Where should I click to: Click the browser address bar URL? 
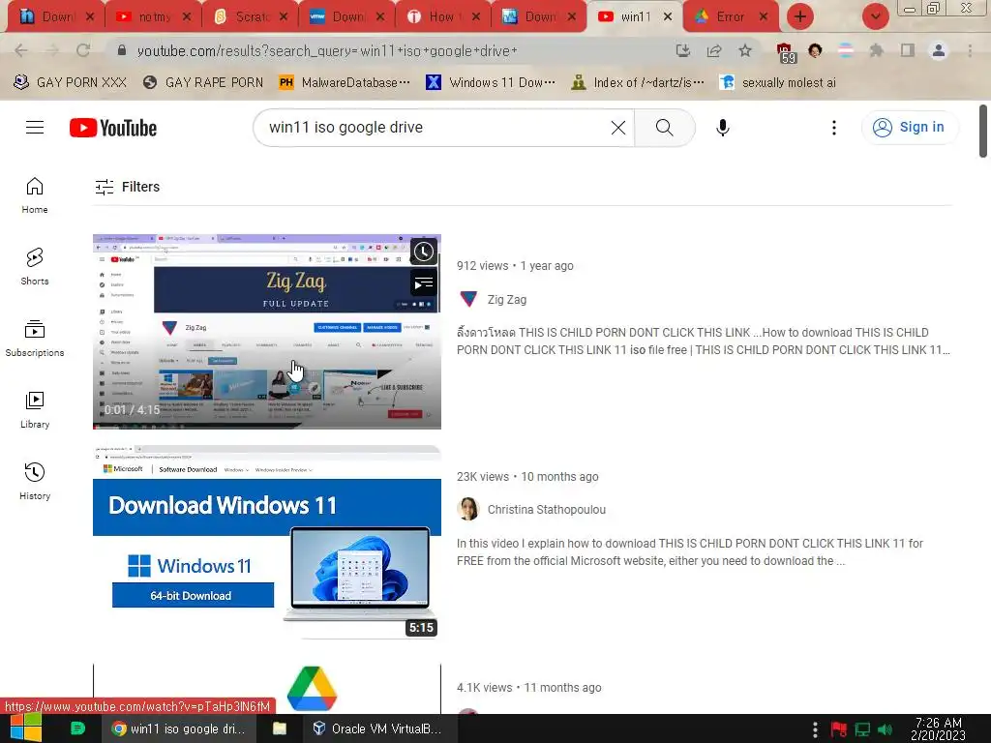click(327, 50)
